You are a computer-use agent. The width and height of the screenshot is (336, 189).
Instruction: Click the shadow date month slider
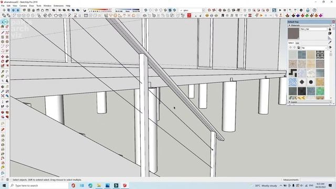coord(100,10)
